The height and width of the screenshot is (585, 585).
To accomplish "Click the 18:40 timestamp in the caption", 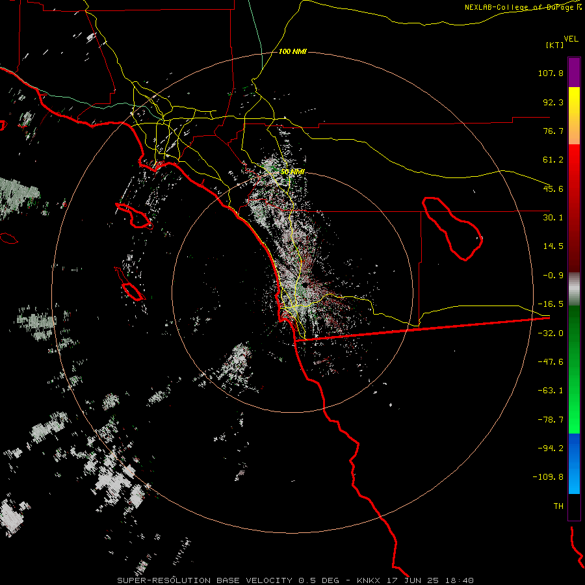I will (x=461, y=580).
